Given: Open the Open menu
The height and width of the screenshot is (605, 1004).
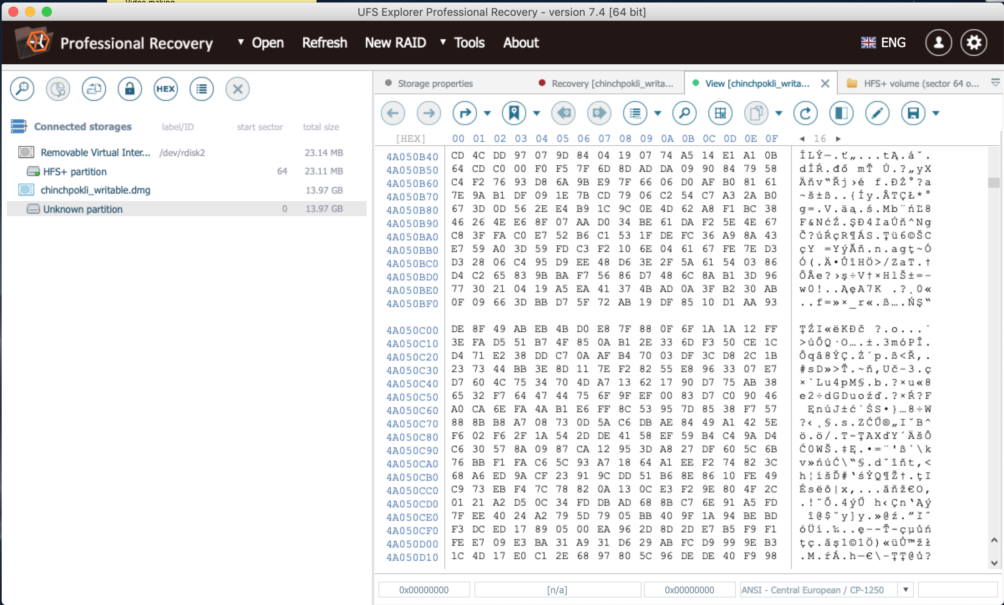Looking at the screenshot, I should pos(261,43).
